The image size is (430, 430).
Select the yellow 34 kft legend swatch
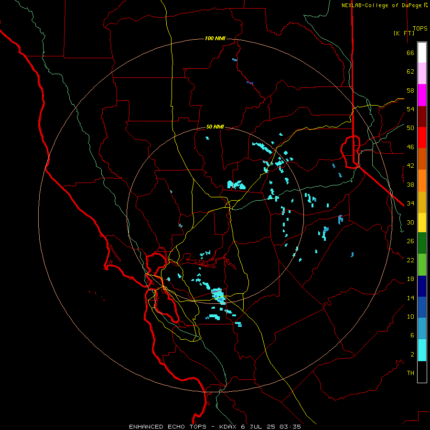click(422, 223)
